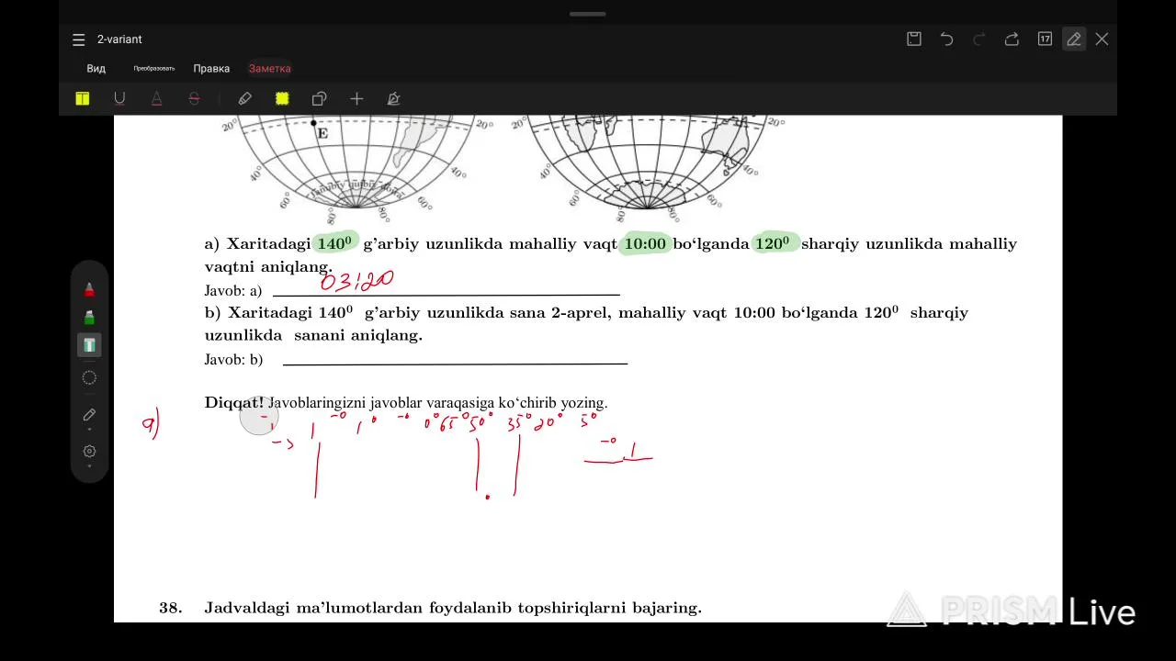This screenshot has width=1176, height=661.
Task: Click the Diqqat! warning text
Action: click(233, 403)
